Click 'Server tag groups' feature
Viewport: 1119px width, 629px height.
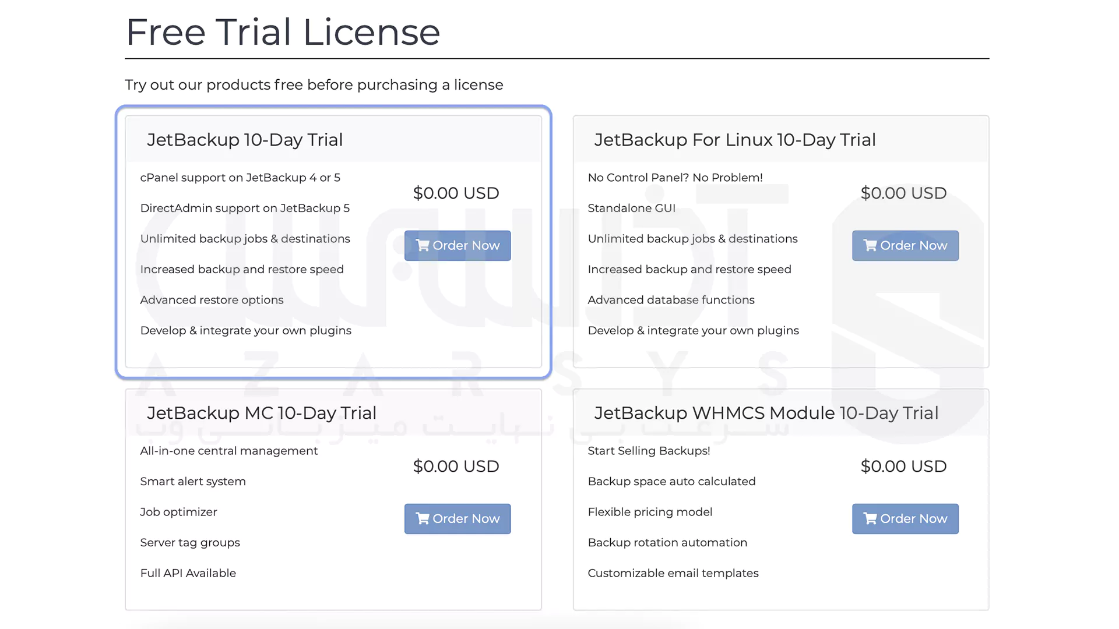pyautogui.click(x=190, y=543)
